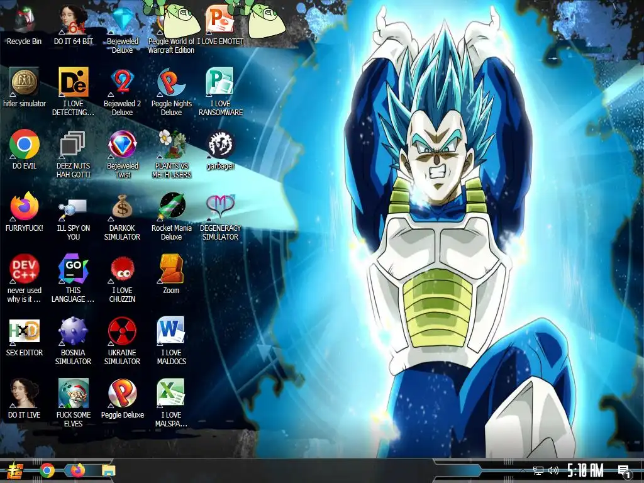
Task: Open the Start menu button
Action: pos(15,470)
